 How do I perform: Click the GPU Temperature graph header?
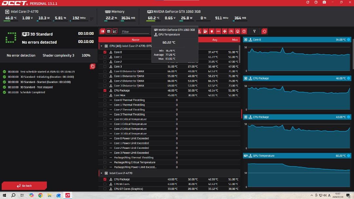tap(297, 156)
